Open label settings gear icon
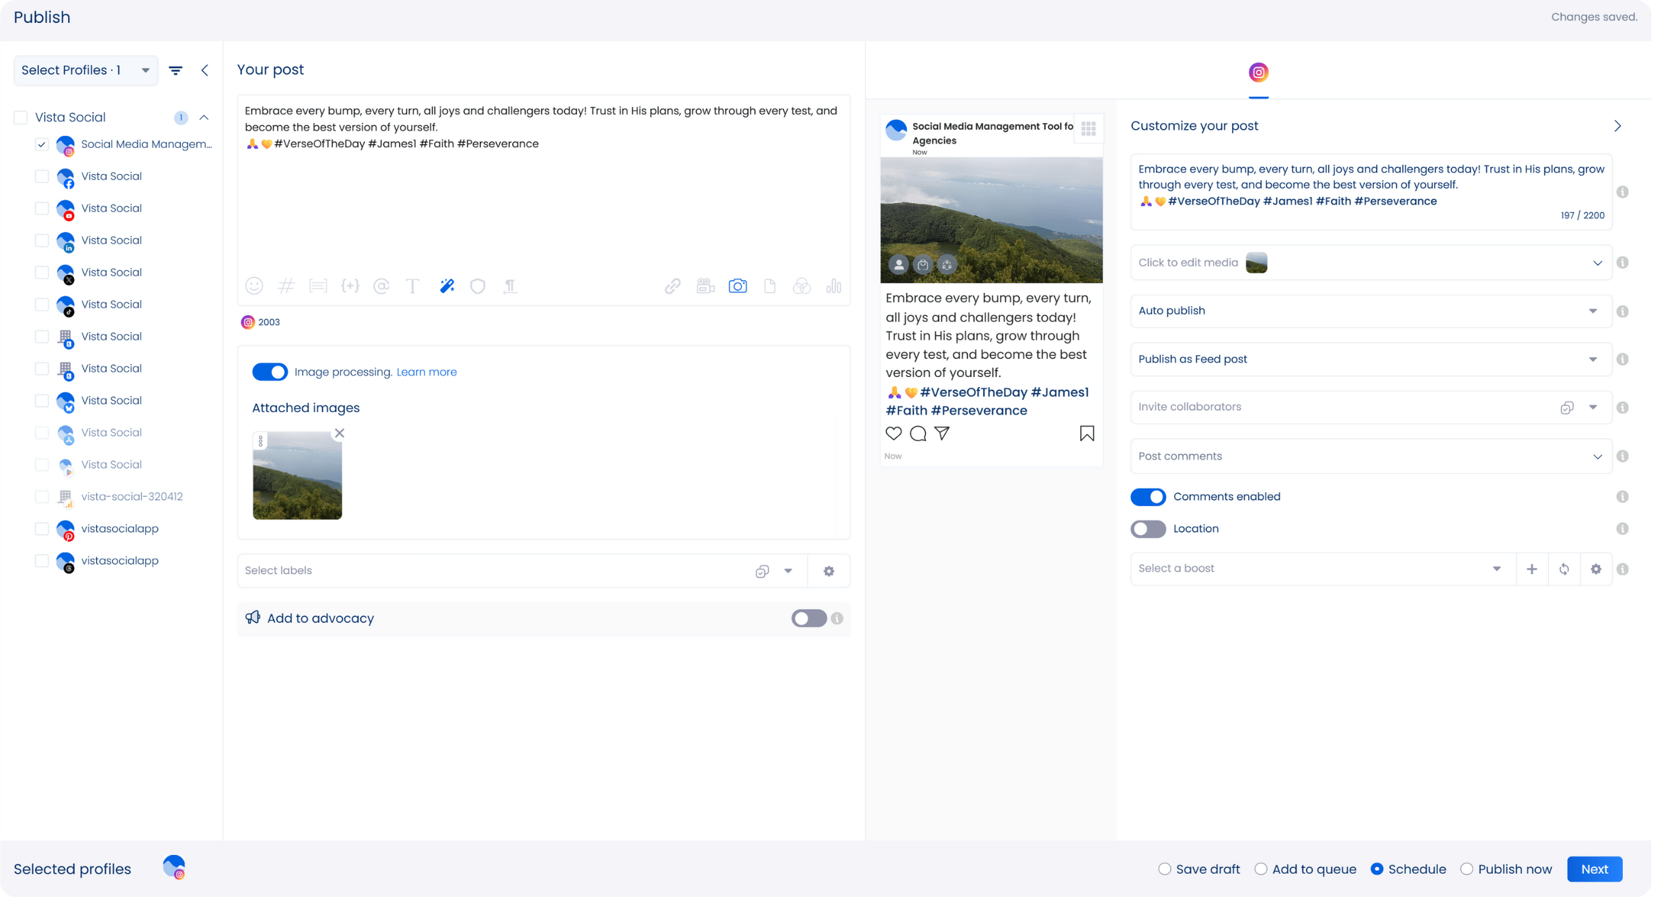The width and height of the screenshot is (1653, 898). point(829,571)
